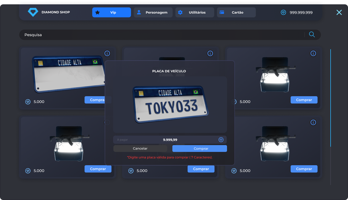Click the diamond balance icon beside 999.999.999
The width and height of the screenshot is (348, 200).
click(283, 12)
